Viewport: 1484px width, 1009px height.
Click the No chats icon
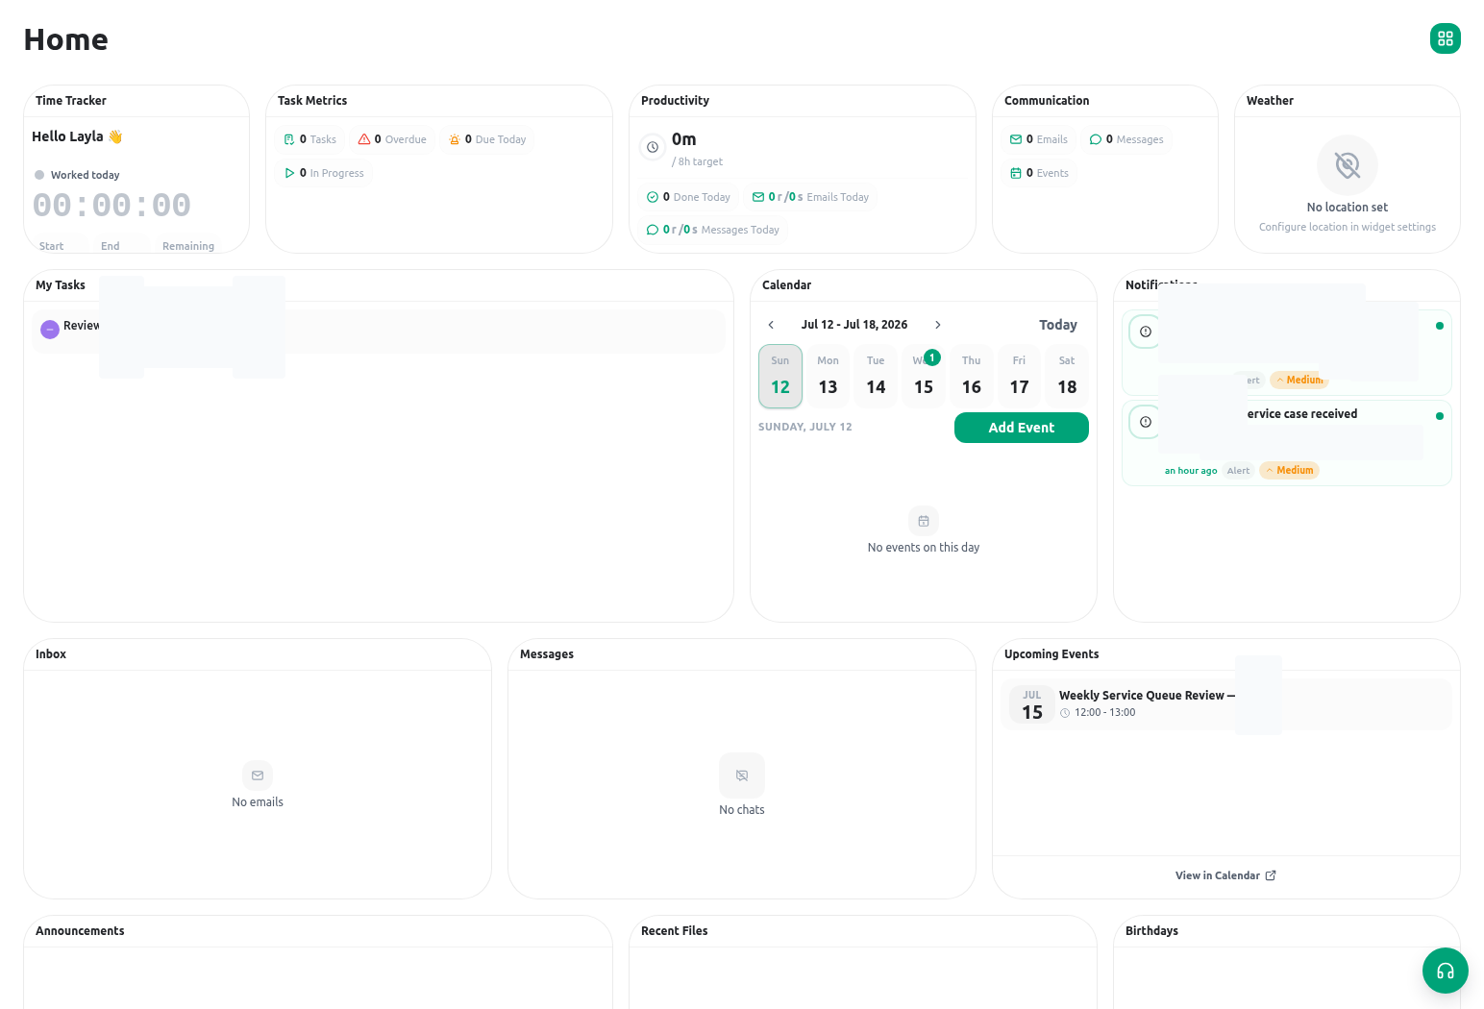[x=742, y=775]
